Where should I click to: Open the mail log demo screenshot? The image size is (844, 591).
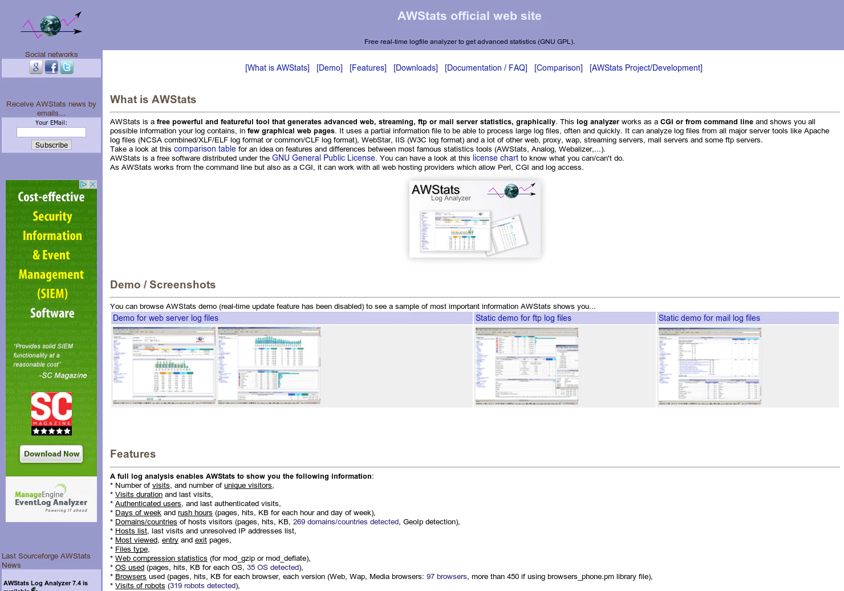pyautogui.click(x=710, y=366)
